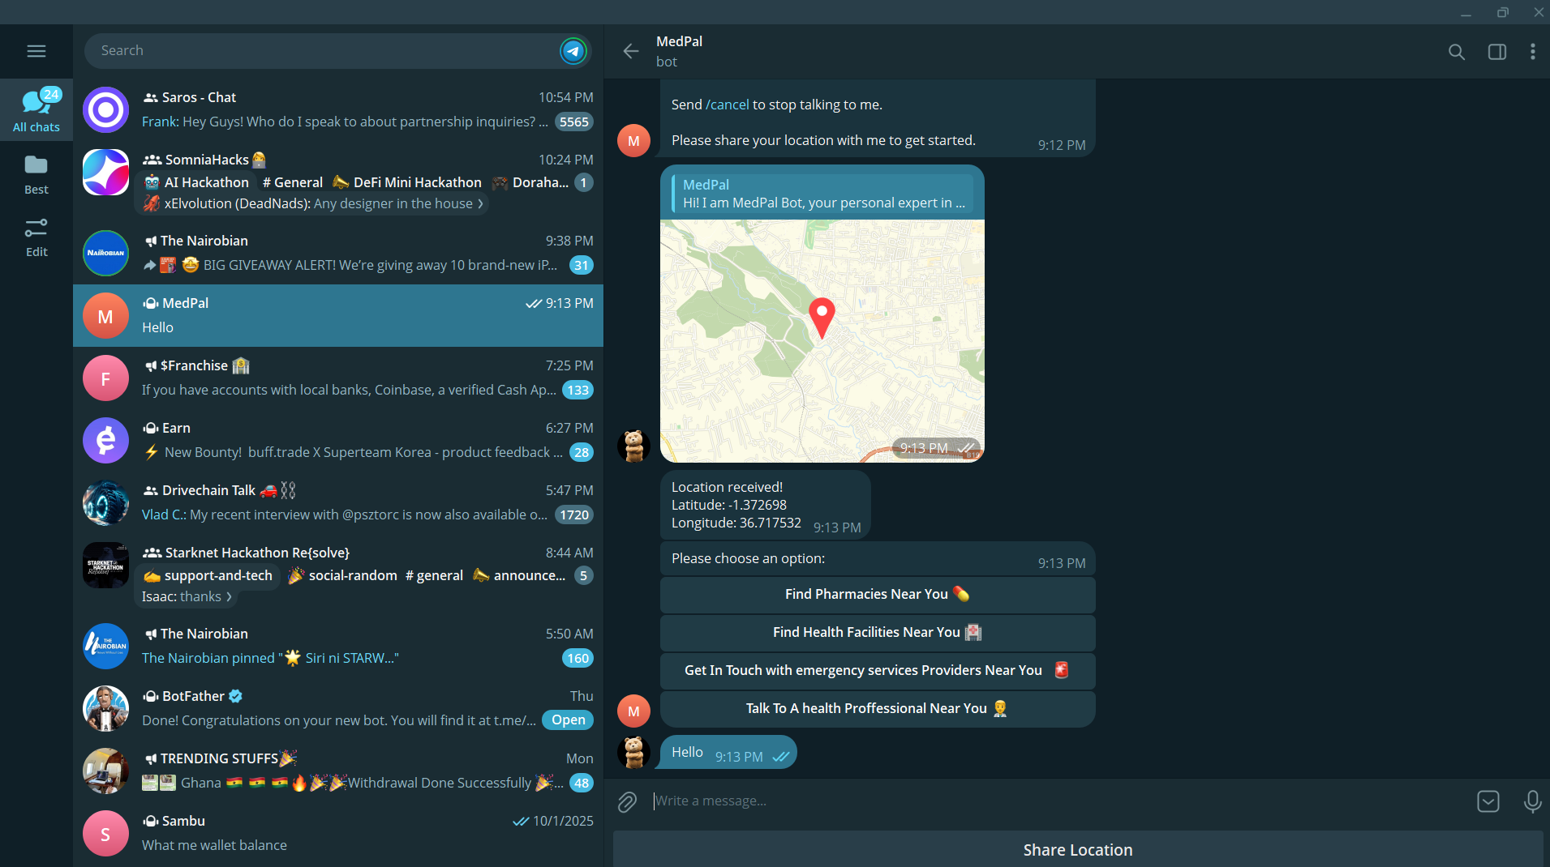Image resolution: width=1550 pixels, height=867 pixels.
Task: Select the Hello message bubble
Action: point(728,752)
